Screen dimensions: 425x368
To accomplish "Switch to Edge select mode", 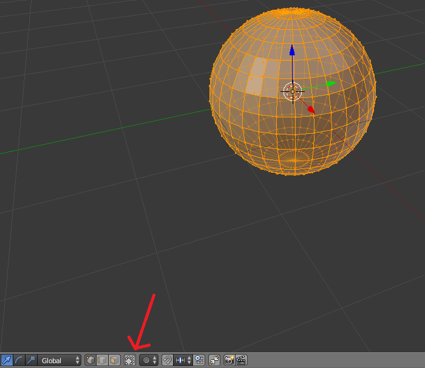I will (x=102, y=360).
